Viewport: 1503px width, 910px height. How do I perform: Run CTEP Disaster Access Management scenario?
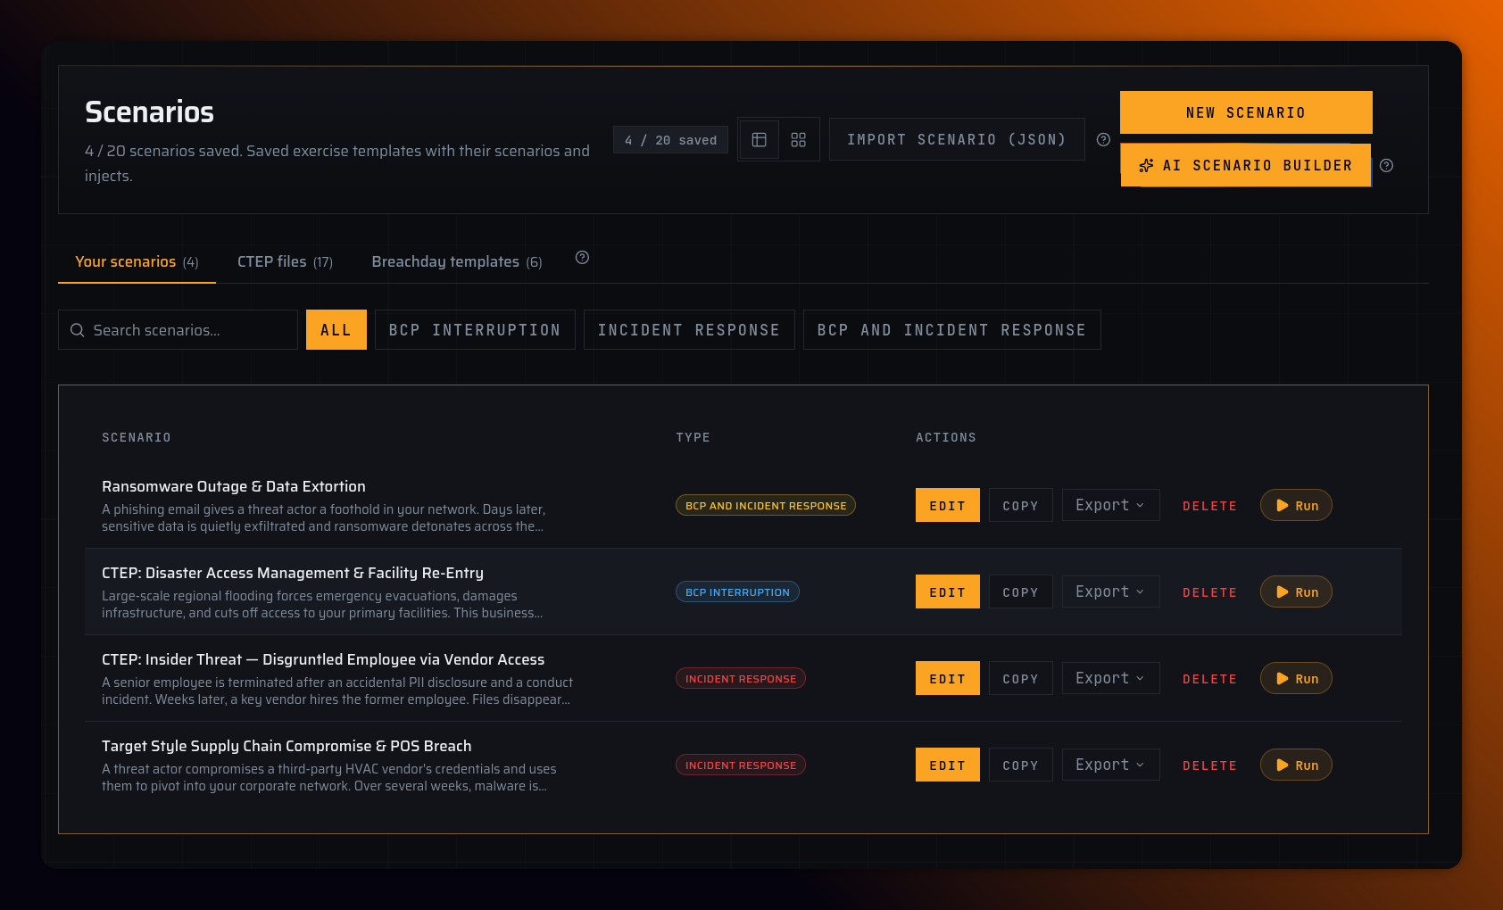[x=1296, y=591]
